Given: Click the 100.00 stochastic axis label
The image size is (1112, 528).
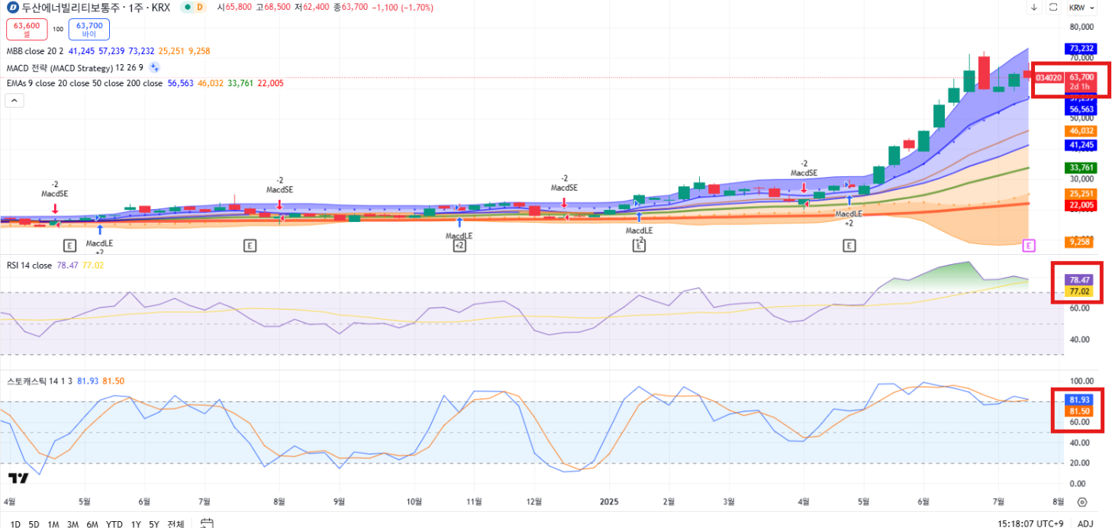Looking at the screenshot, I should pos(1082,381).
